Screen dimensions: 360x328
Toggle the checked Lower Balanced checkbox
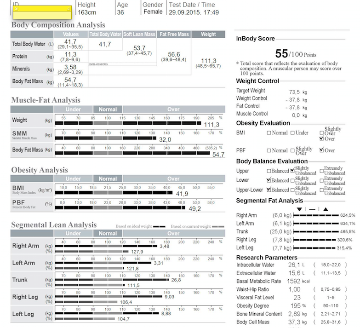pos(269,180)
